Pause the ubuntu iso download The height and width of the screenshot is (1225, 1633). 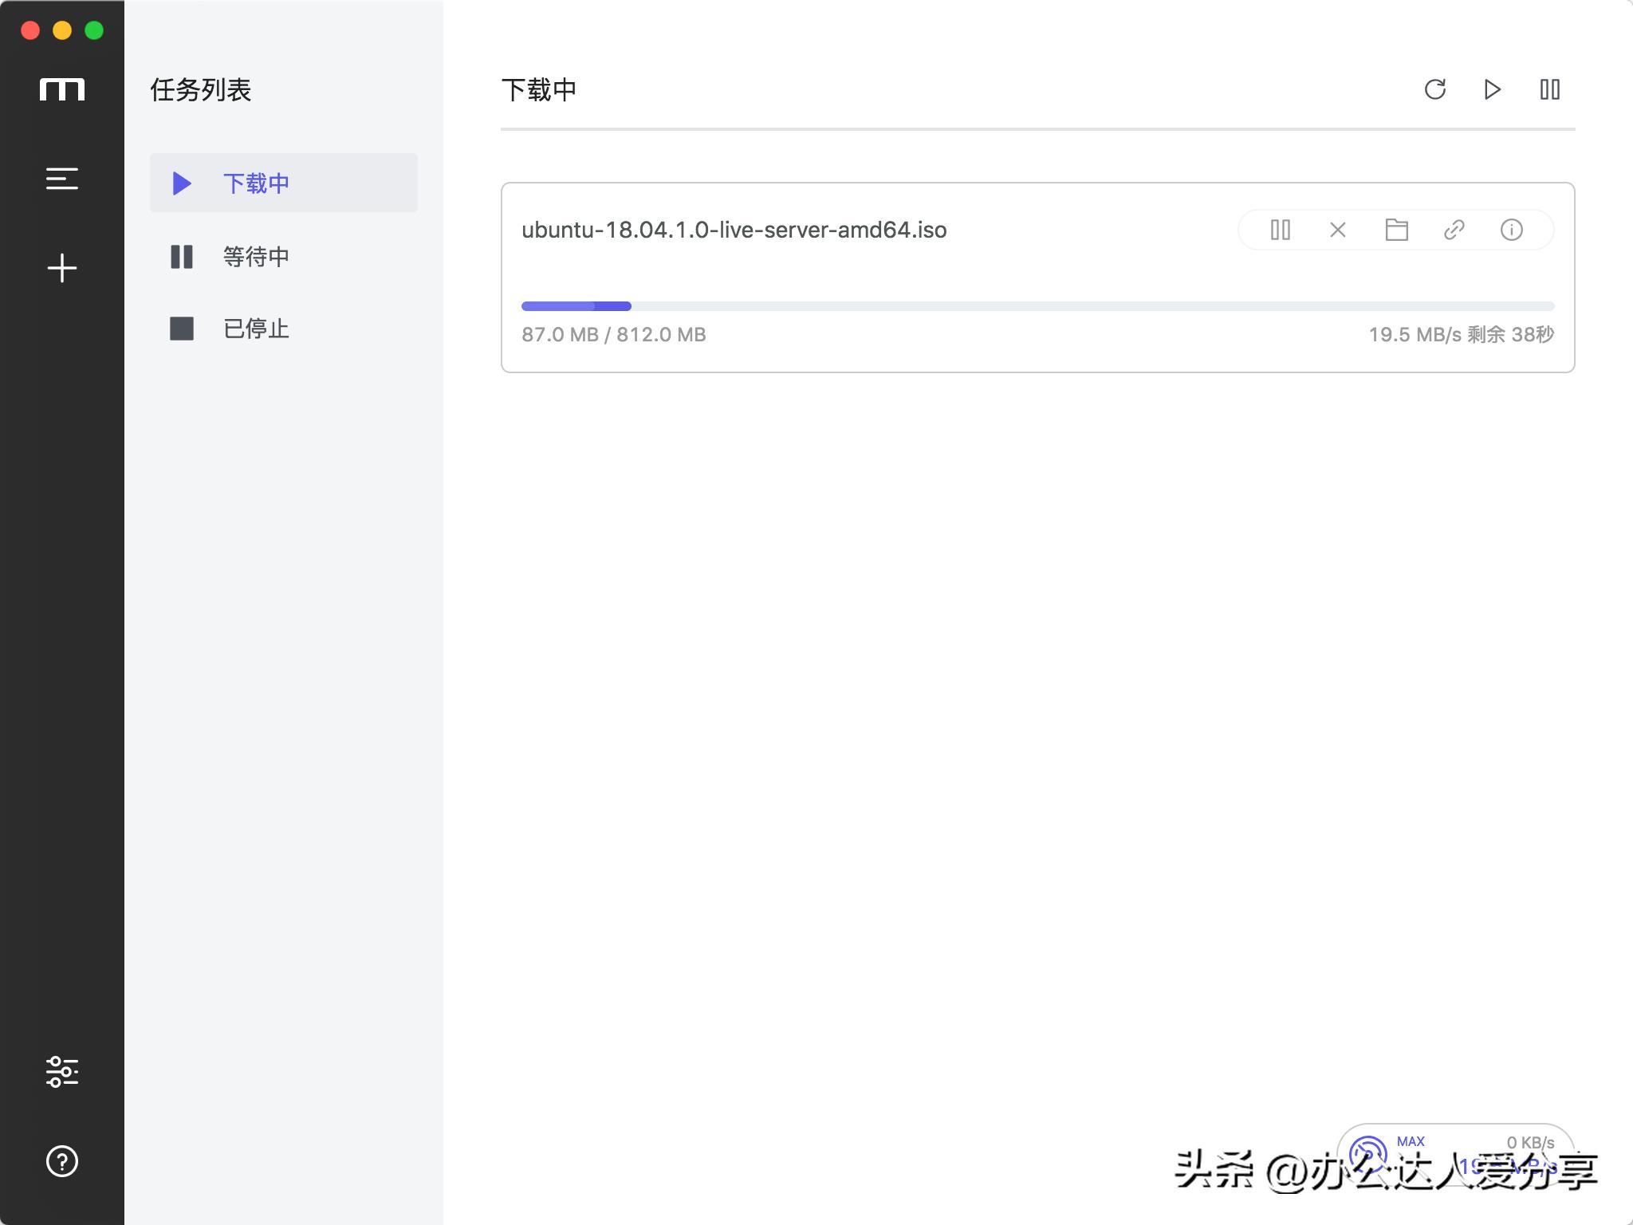coord(1281,230)
